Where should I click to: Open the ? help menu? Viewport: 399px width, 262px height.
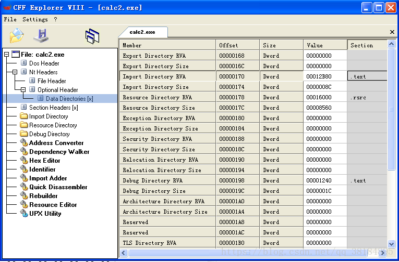tap(55, 19)
